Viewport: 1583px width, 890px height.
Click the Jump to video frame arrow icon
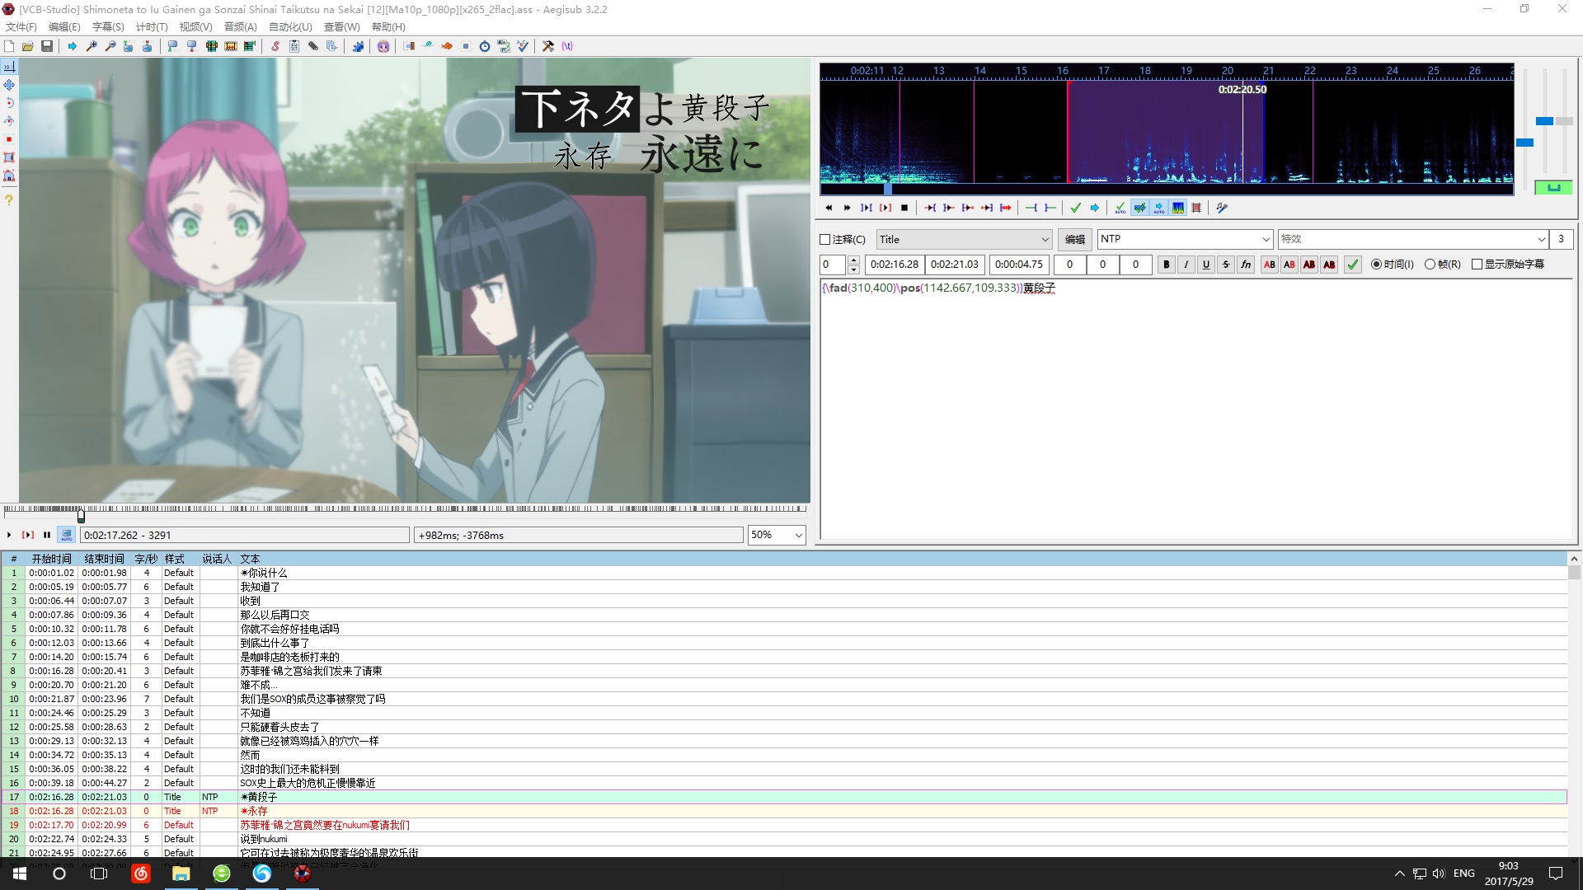pyautogui.click(x=73, y=46)
